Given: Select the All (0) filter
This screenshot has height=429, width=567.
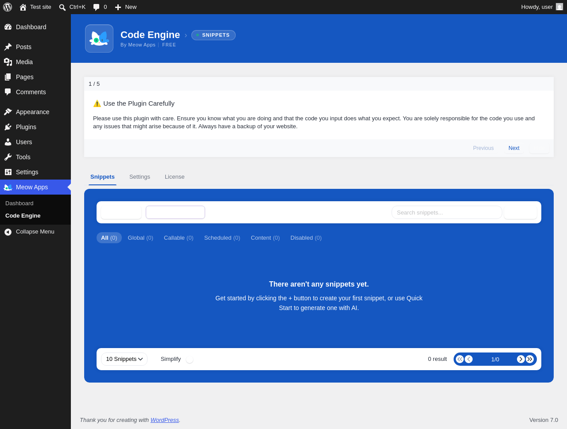Looking at the screenshot, I should [x=109, y=238].
